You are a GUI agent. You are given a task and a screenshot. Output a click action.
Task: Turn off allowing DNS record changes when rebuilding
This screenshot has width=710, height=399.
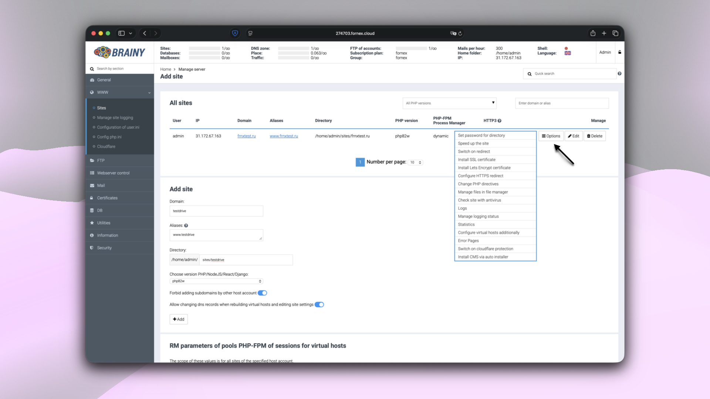coord(319,304)
